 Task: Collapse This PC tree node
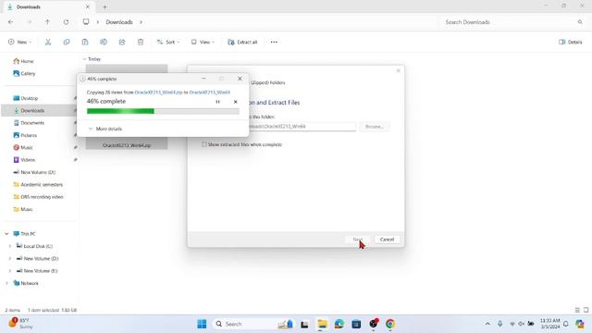tap(6, 234)
